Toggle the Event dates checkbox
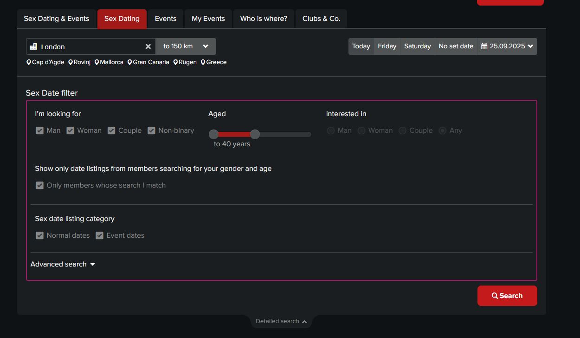This screenshot has width=580, height=338. click(x=99, y=235)
